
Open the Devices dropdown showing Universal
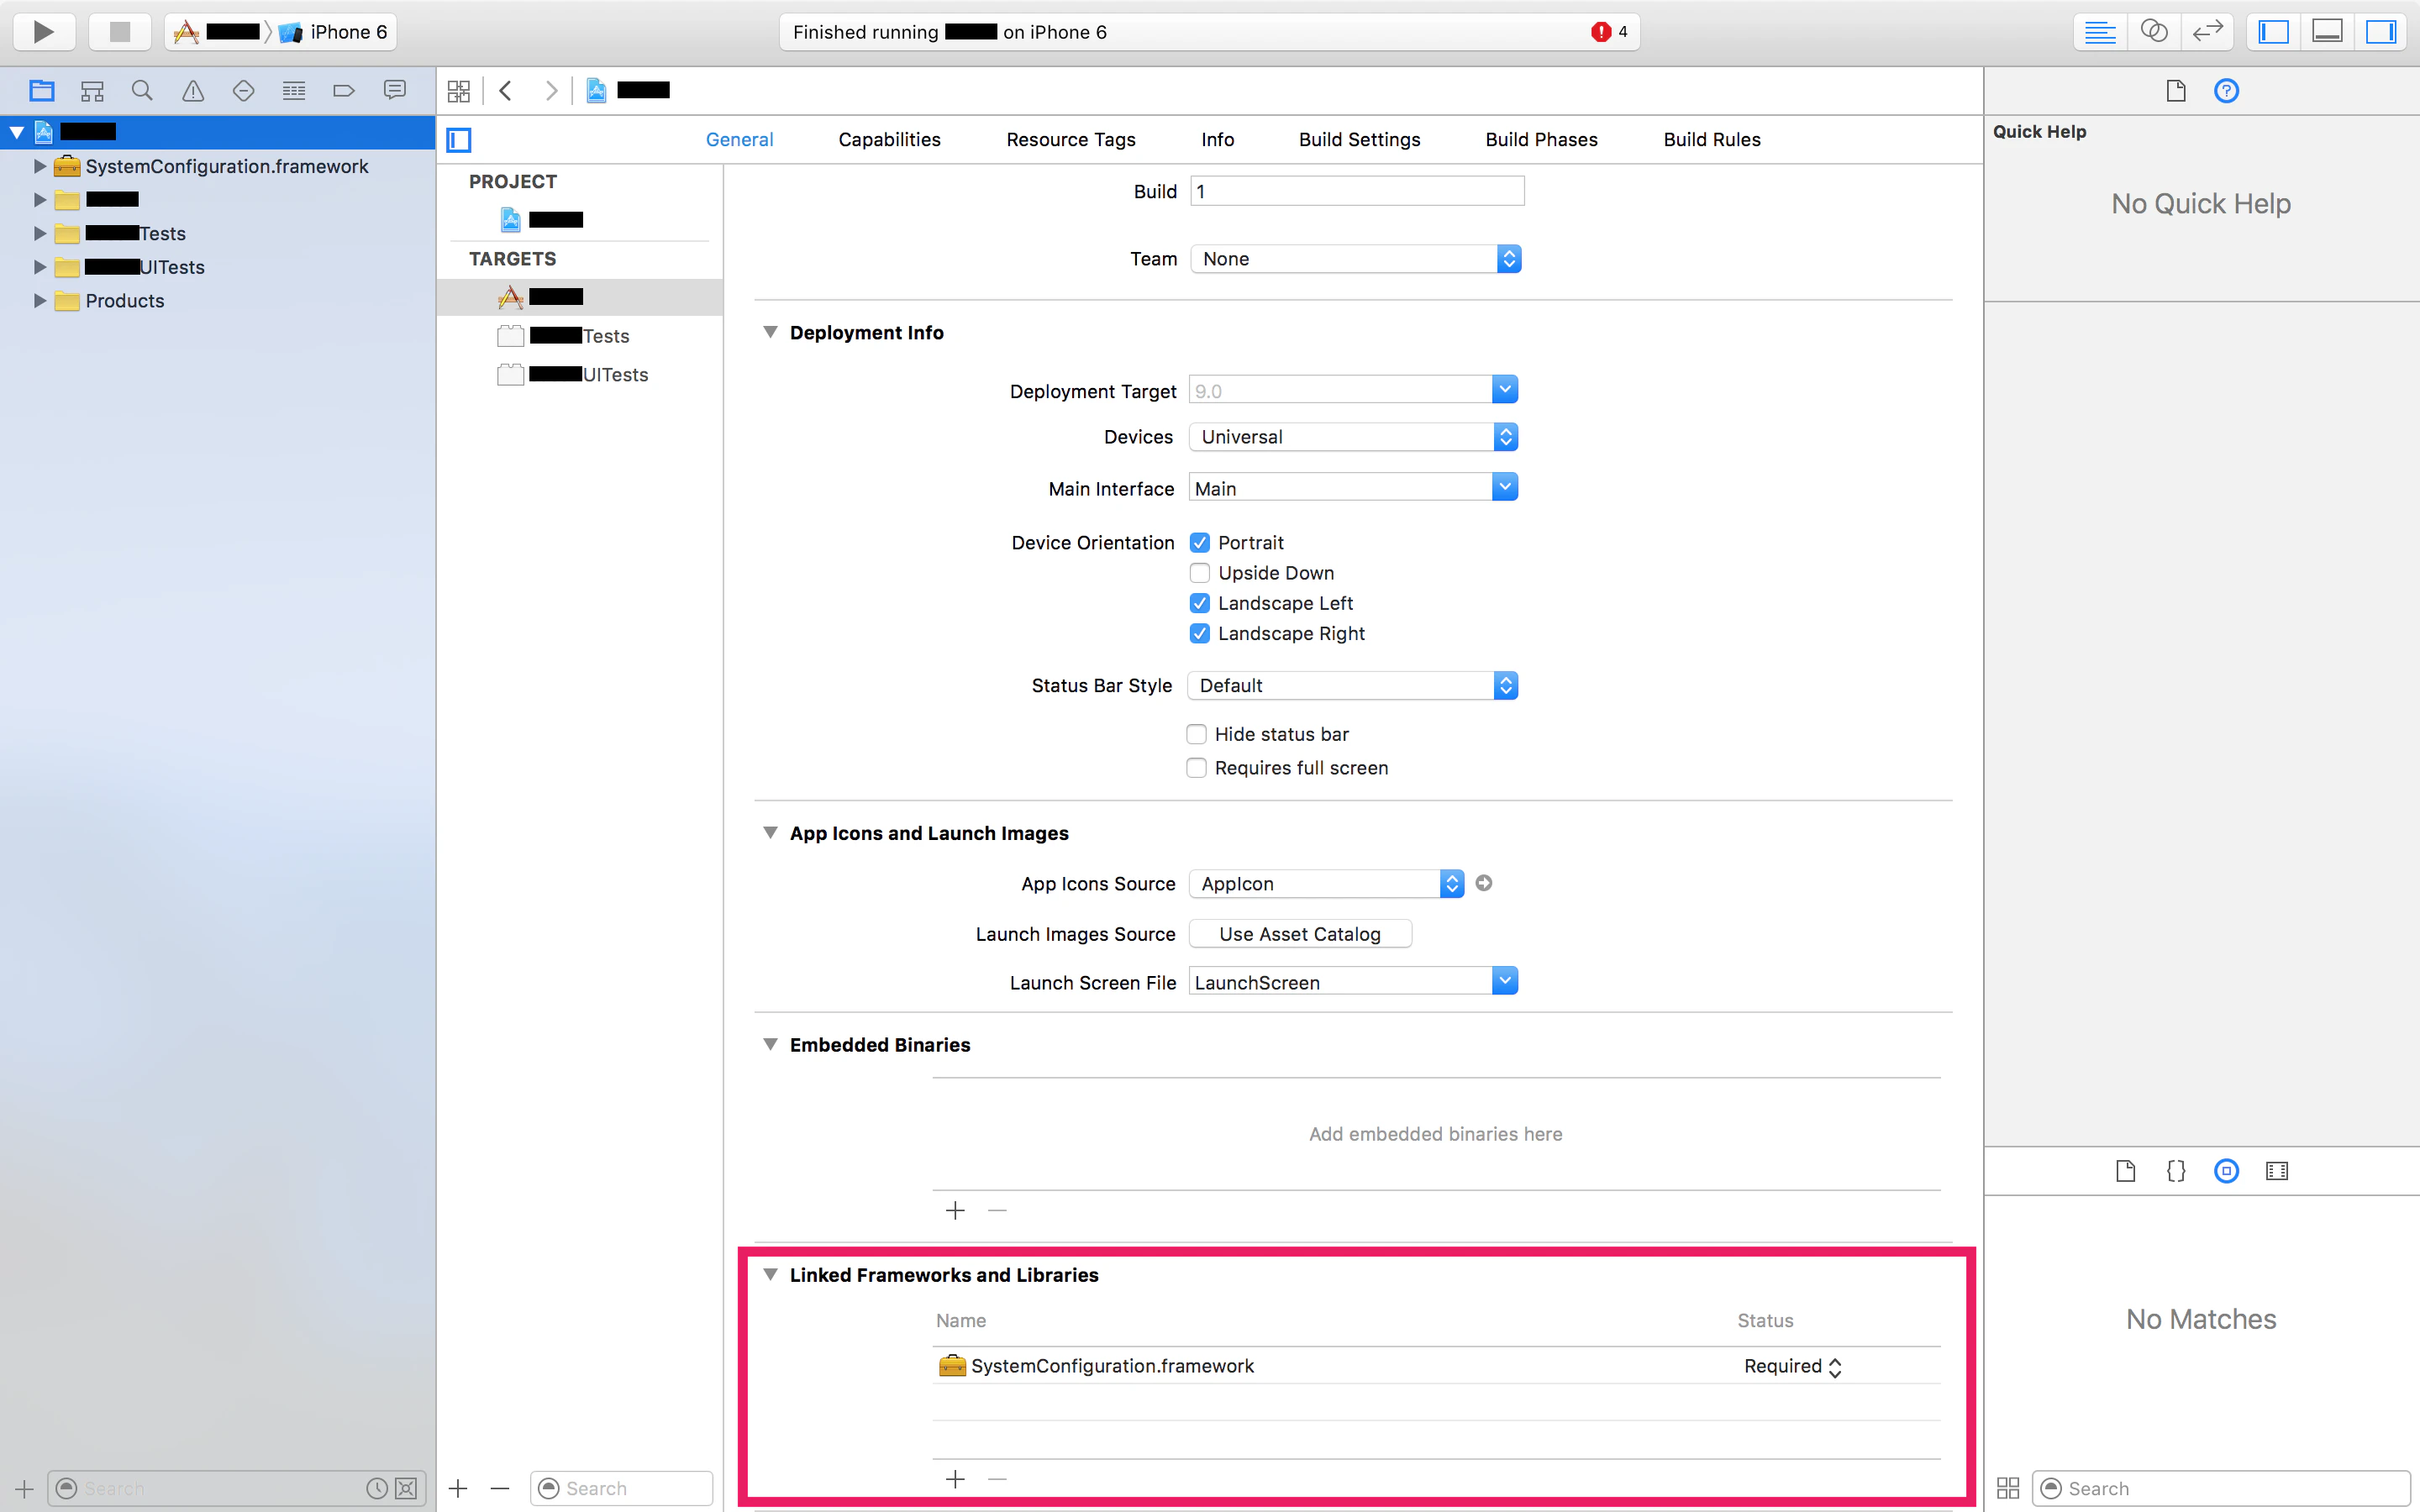tap(1353, 437)
